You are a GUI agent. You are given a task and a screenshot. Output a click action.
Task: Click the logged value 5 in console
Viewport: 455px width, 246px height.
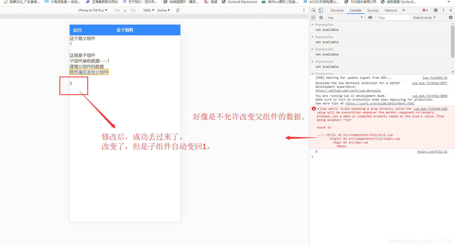click(316, 152)
